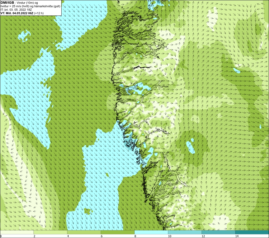Click the scale label '14'
The image size is (269, 238).
pyautogui.click(x=237, y=236)
